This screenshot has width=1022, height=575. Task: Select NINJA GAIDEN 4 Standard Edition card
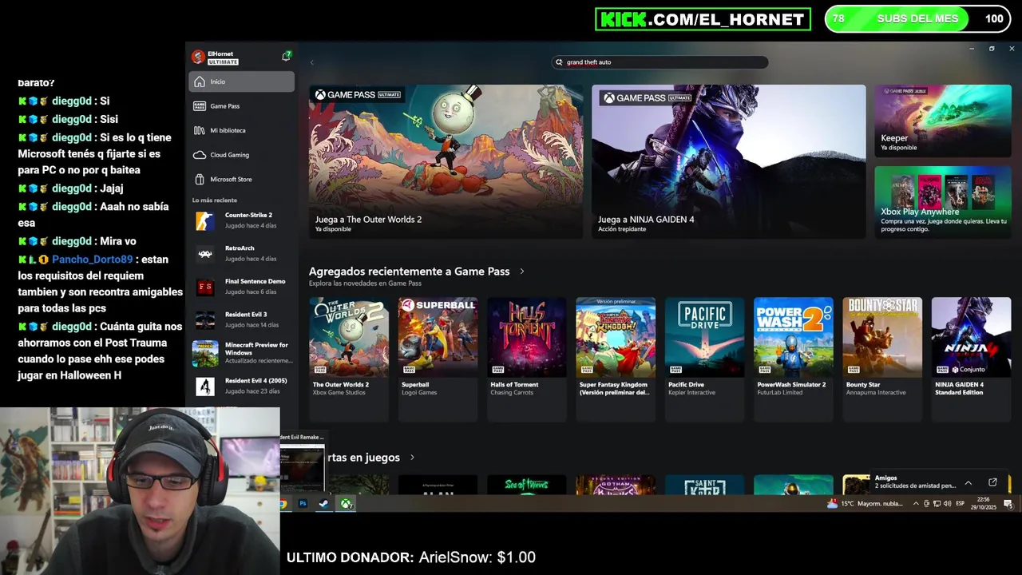[x=971, y=359]
